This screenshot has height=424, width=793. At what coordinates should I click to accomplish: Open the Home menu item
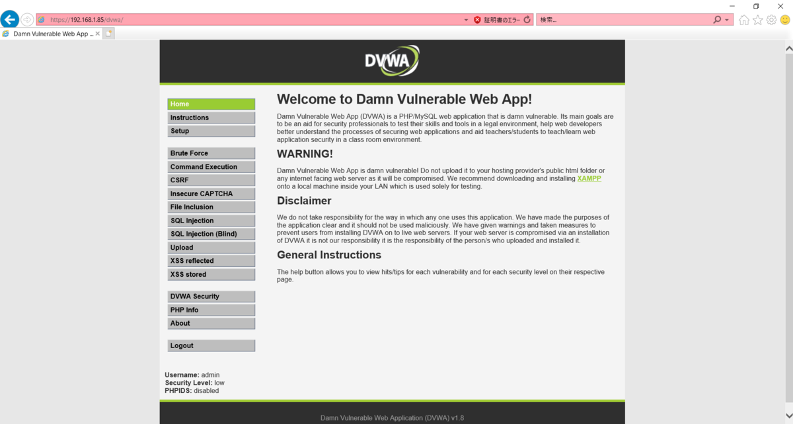(211, 104)
